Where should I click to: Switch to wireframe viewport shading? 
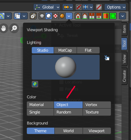pyautogui.click(x=42, y=16)
